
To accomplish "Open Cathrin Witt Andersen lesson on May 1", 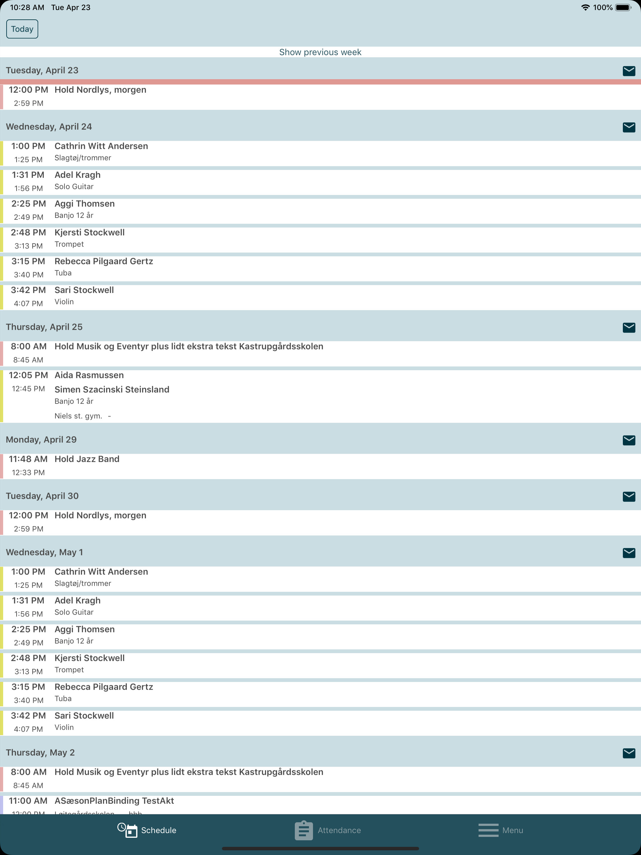I will pyautogui.click(x=320, y=579).
